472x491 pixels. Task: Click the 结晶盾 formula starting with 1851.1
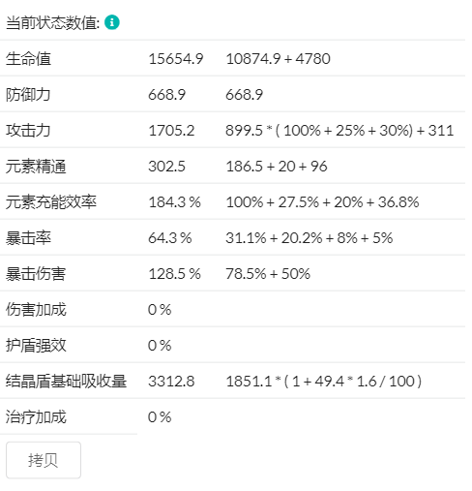(323, 382)
